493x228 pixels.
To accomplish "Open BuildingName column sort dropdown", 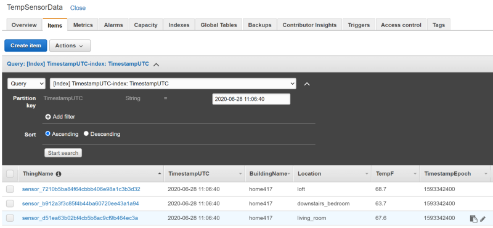I will pyautogui.click(x=288, y=174).
